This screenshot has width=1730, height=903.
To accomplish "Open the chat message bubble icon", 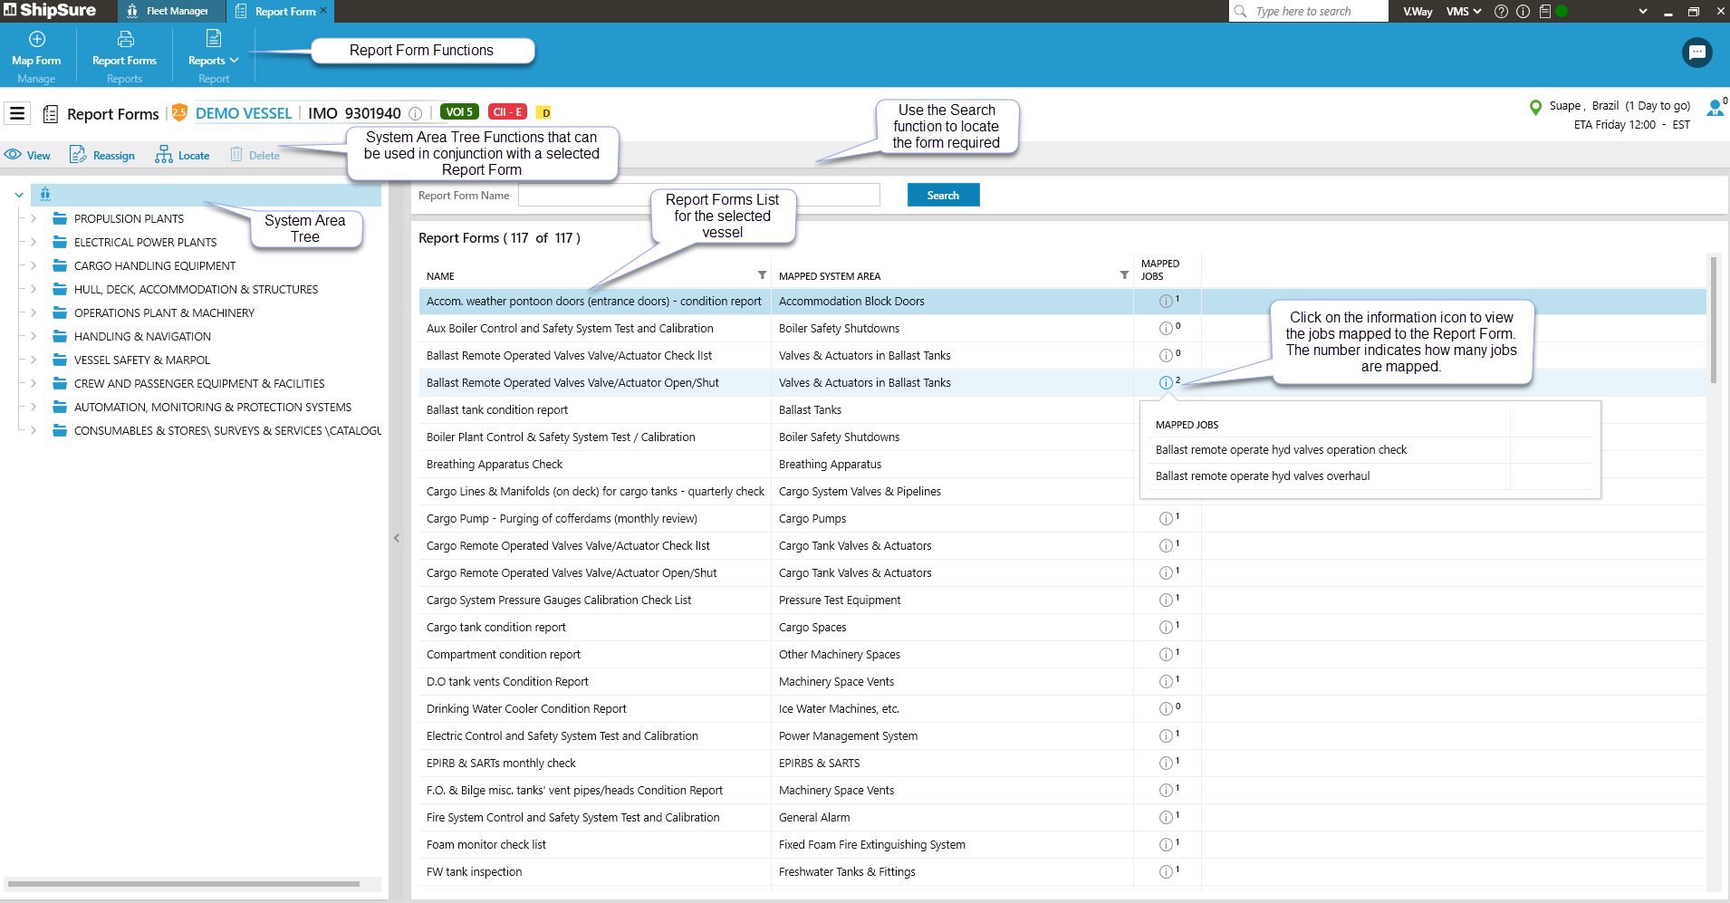I will [1696, 53].
